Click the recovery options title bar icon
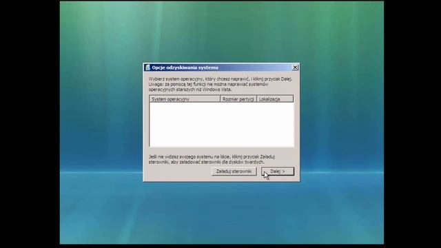Screen dimensions: 441x248 (x=147, y=68)
